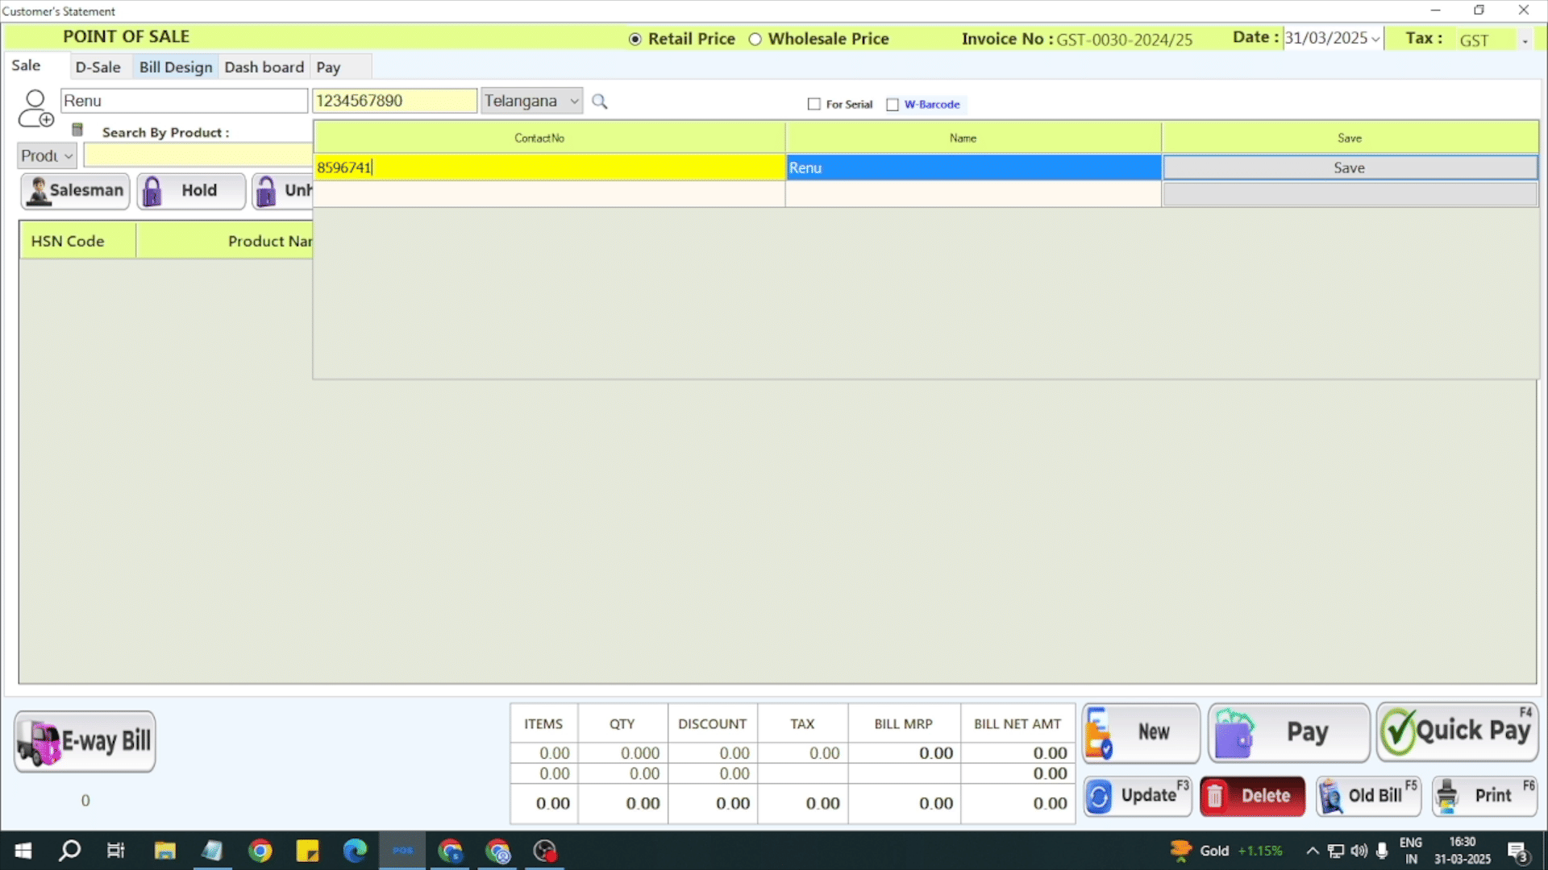Click the Save button in contact row
Viewport: 1548px width, 870px height.
(1349, 168)
